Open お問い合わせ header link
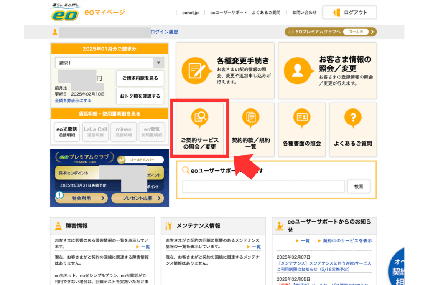Image resolution: width=428 pixels, height=285 pixels. pos(304,13)
